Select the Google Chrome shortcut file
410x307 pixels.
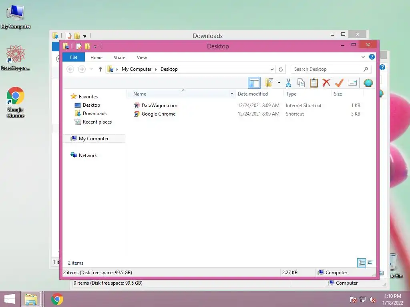tap(159, 114)
